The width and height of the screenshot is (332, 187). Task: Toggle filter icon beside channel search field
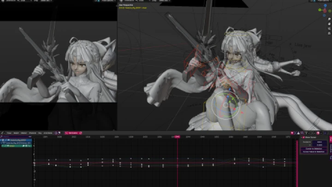[30, 137]
